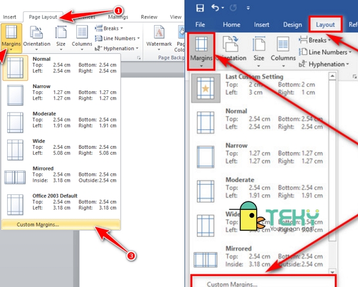
Task: Select Narrow margin preset in right window
Action: (259, 157)
